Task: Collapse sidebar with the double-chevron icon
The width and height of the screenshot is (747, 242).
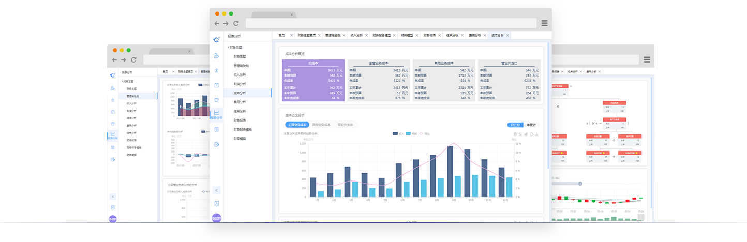Action: click(216, 190)
